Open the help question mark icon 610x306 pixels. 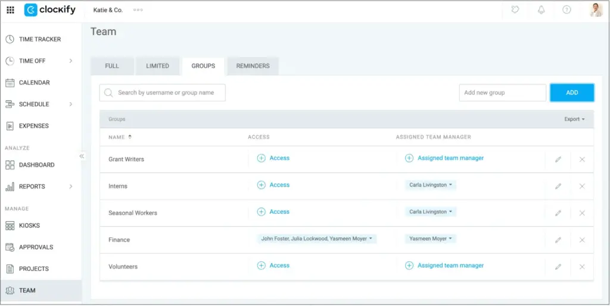pyautogui.click(x=567, y=10)
